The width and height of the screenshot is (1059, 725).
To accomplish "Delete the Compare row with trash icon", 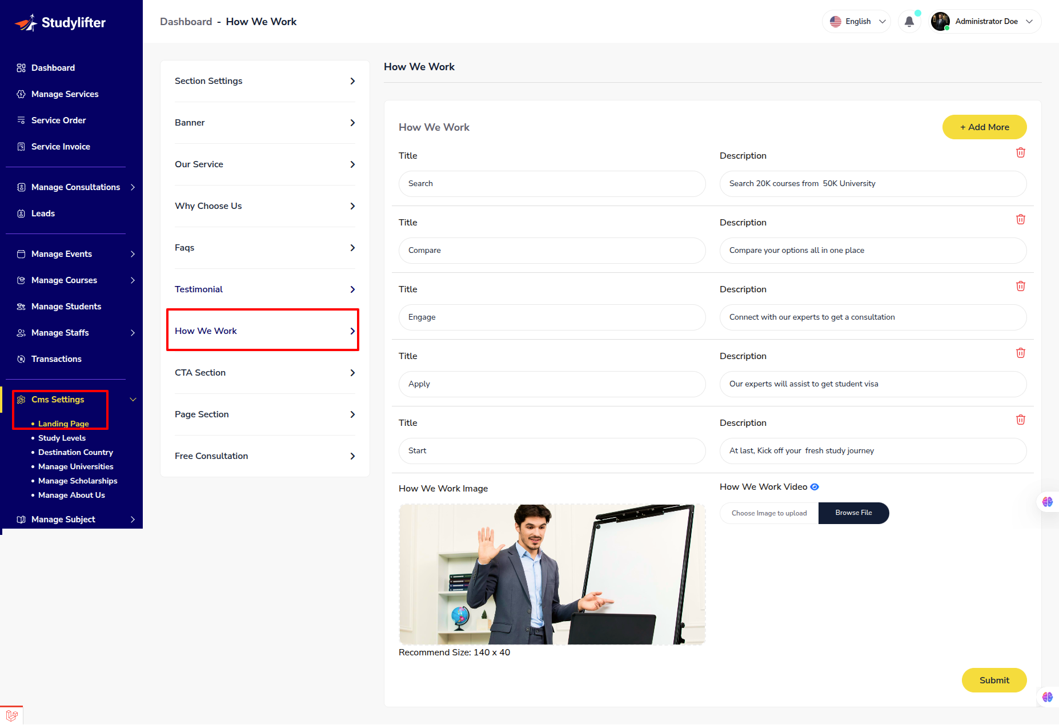I will click(x=1021, y=219).
